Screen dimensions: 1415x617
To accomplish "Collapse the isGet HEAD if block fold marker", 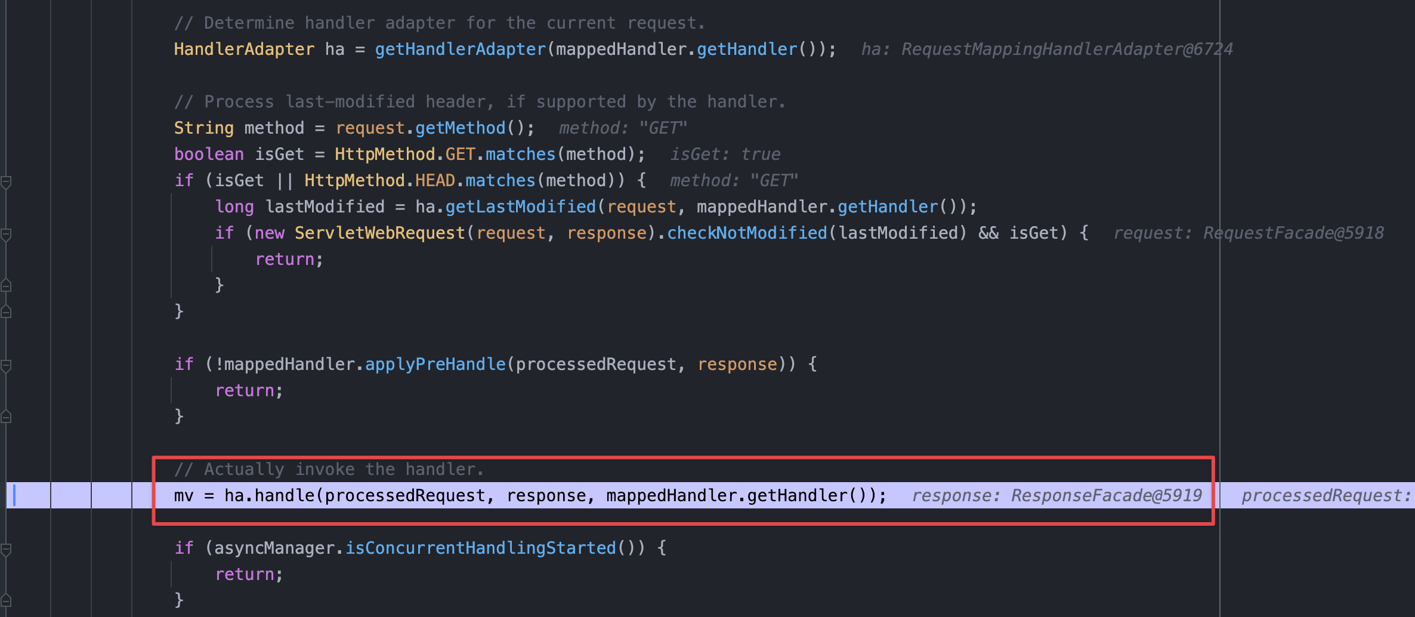I will click(6, 181).
